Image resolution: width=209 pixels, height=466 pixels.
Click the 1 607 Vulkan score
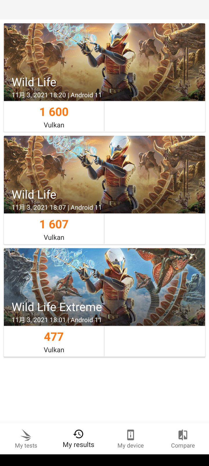pyautogui.click(x=54, y=225)
